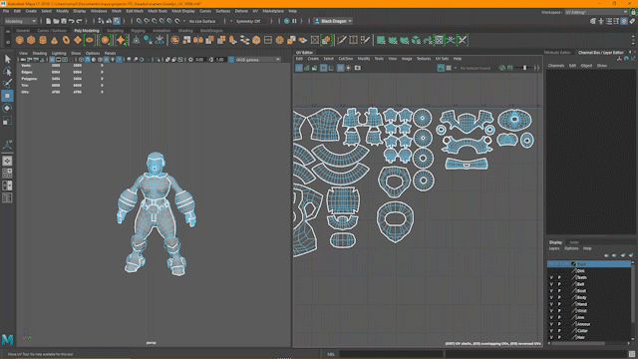Image resolution: width=638 pixels, height=359 pixels.
Task: Click the Redo arrow icon
Action: pyautogui.click(x=79, y=21)
